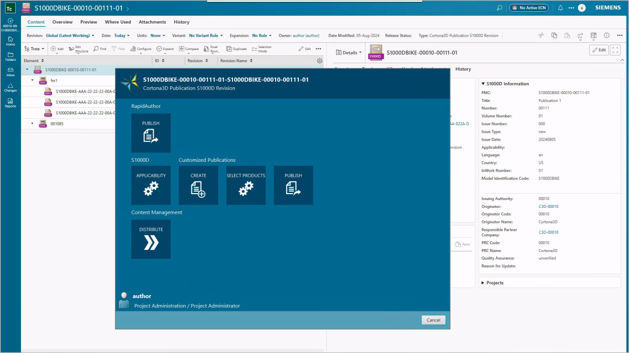
Task: Open structure toolbar overflow ellipsis
Action: [x=318, y=49]
